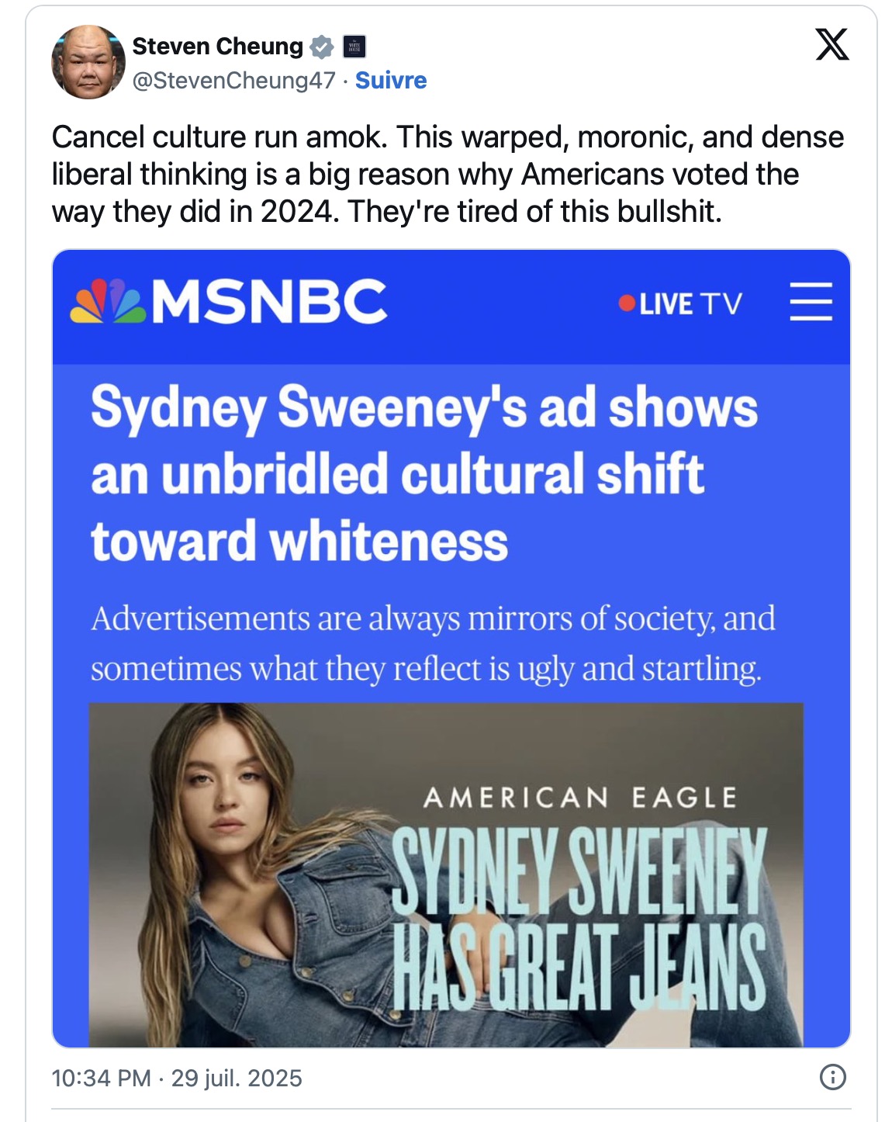Open the @StevenCheung47 handle
This screenshot has height=1122, width=892.
click(234, 81)
